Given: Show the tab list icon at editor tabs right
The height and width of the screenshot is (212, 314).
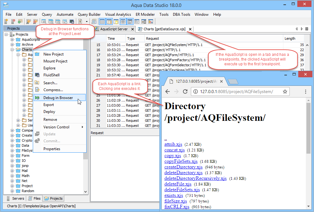Looking at the screenshot, I should coord(307,29).
